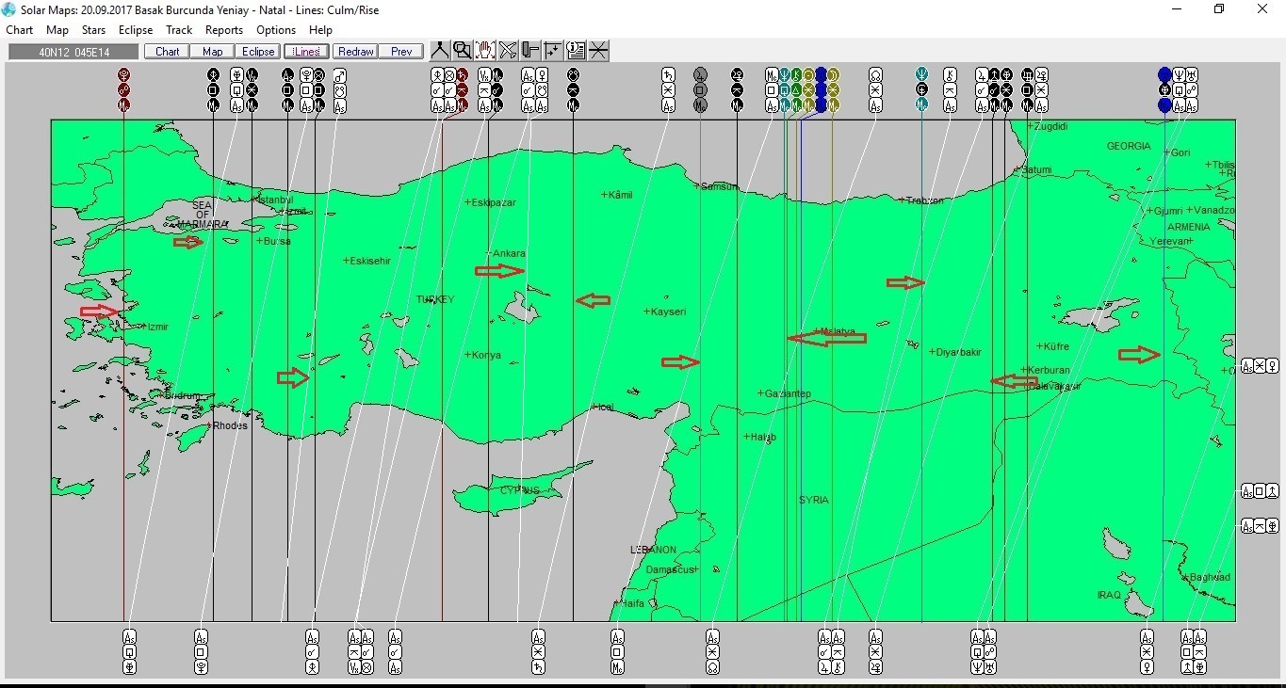
Task: Click the Prev button
Action: 401,52
